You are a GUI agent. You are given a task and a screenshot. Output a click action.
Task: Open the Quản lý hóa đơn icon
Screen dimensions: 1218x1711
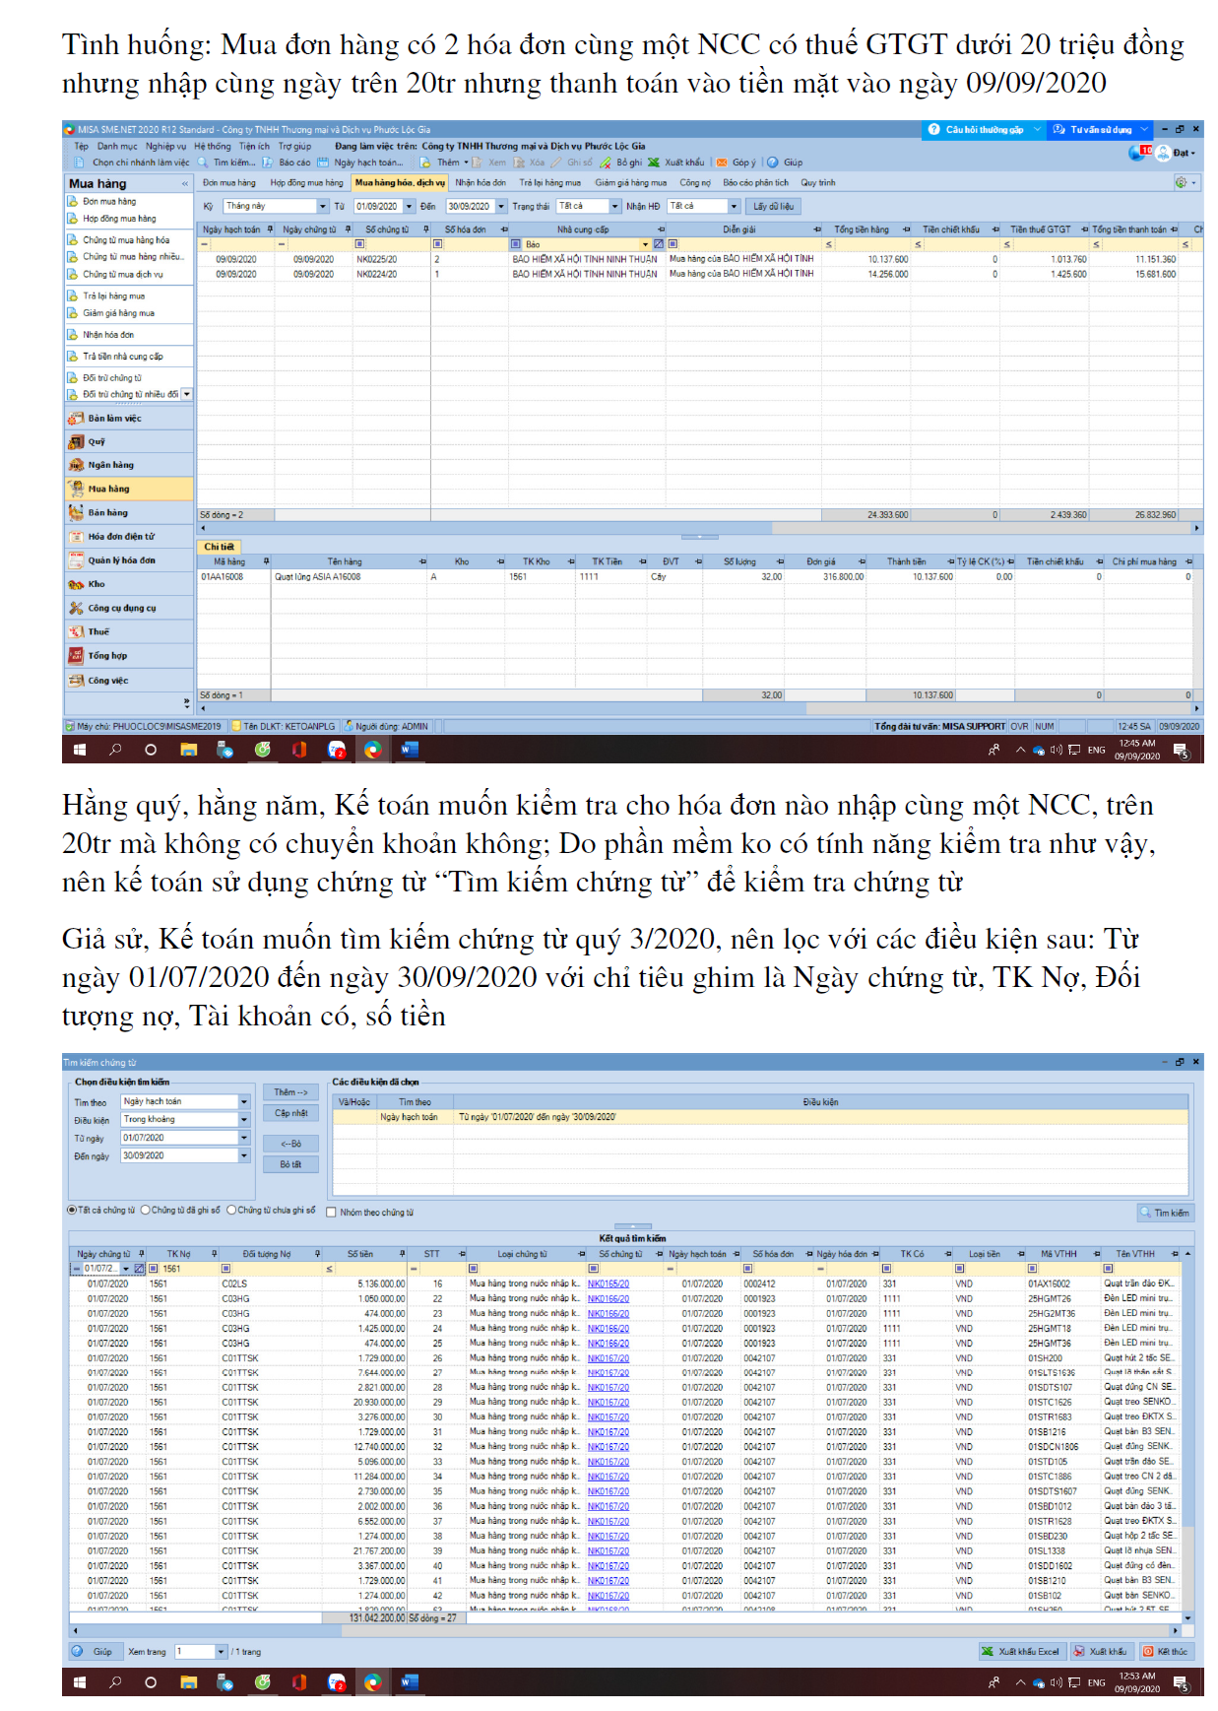[x=76, y=560]
